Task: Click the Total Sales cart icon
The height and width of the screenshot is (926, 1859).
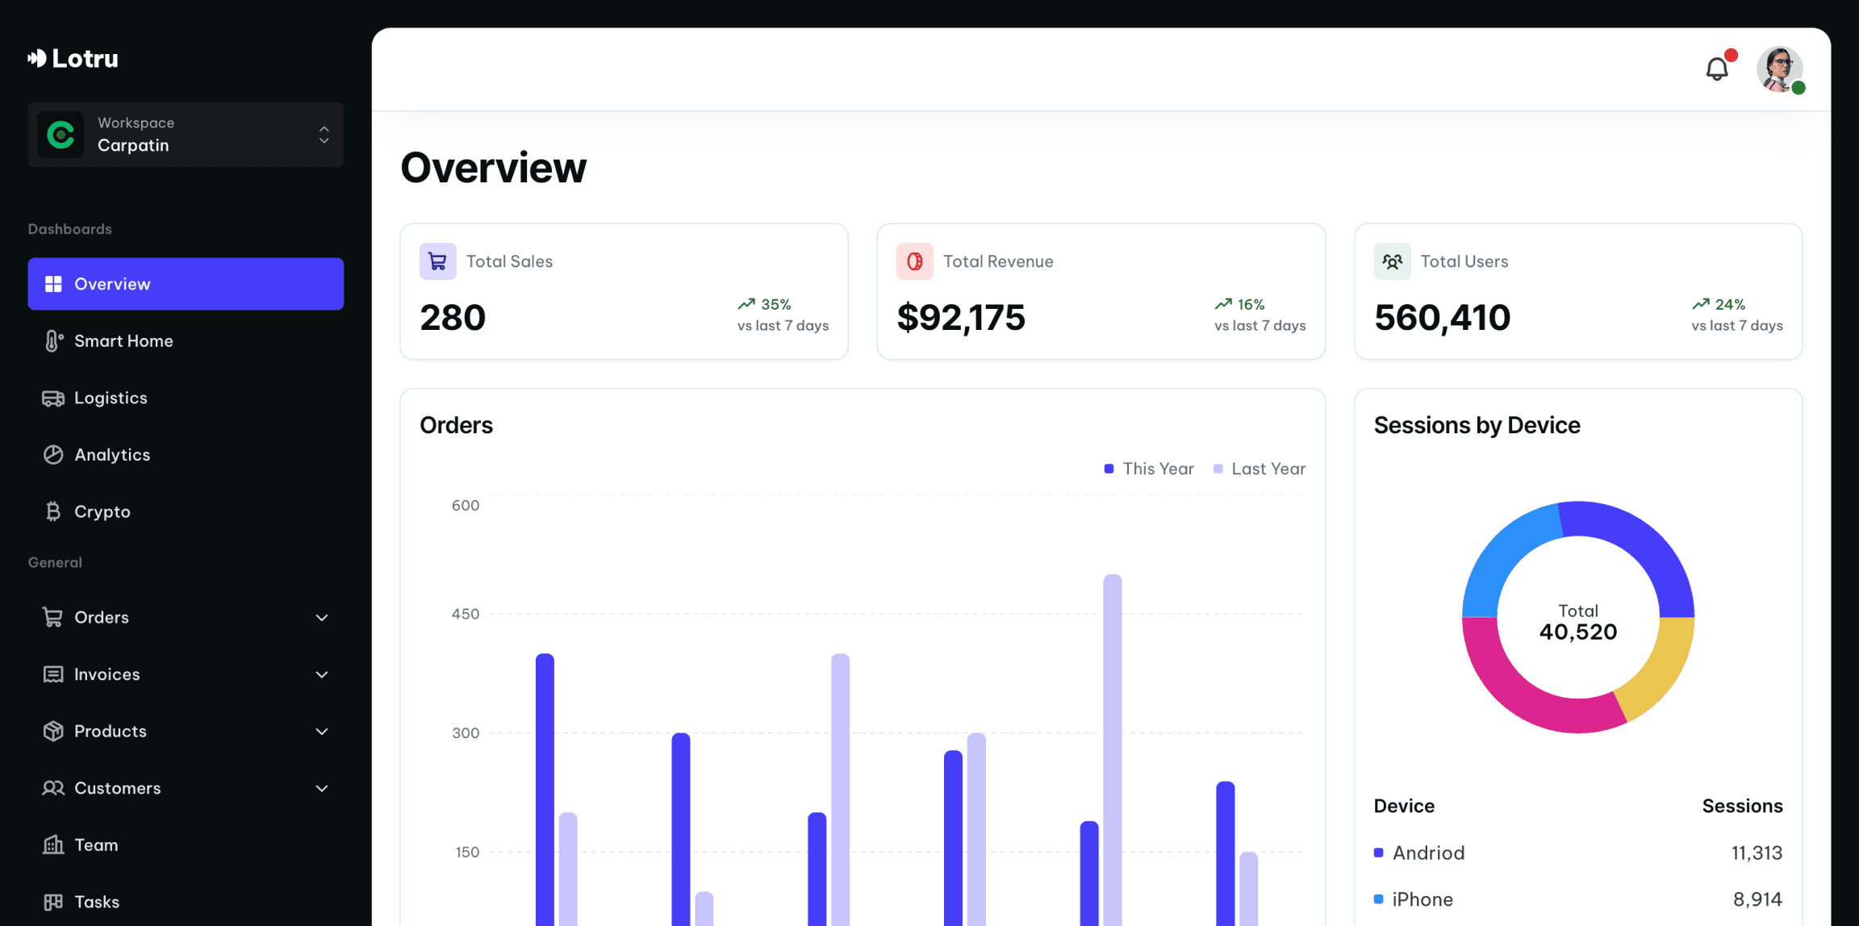Action: point(437,261)
